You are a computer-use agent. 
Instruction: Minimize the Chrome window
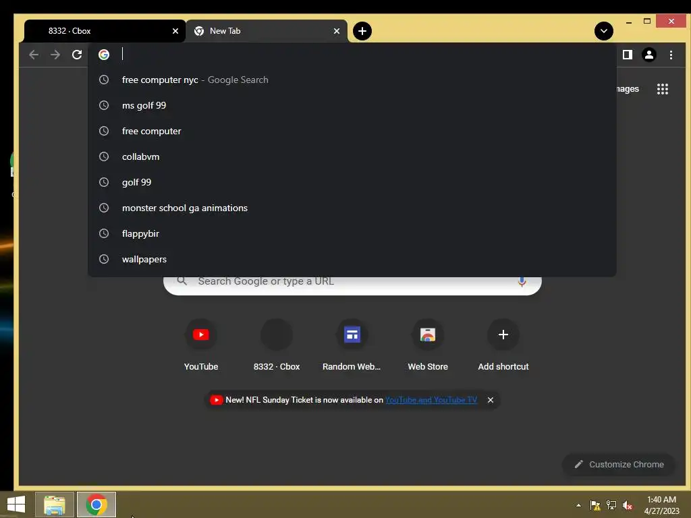click(629, 22)
